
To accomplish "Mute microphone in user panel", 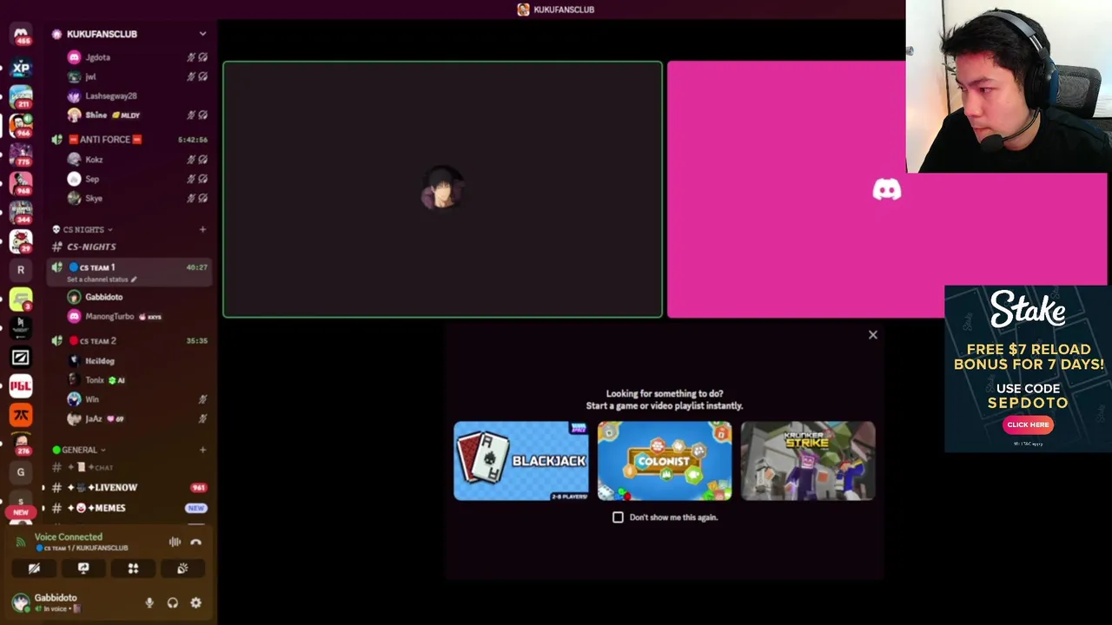I will pyautogui.click(x=149, y=602).
